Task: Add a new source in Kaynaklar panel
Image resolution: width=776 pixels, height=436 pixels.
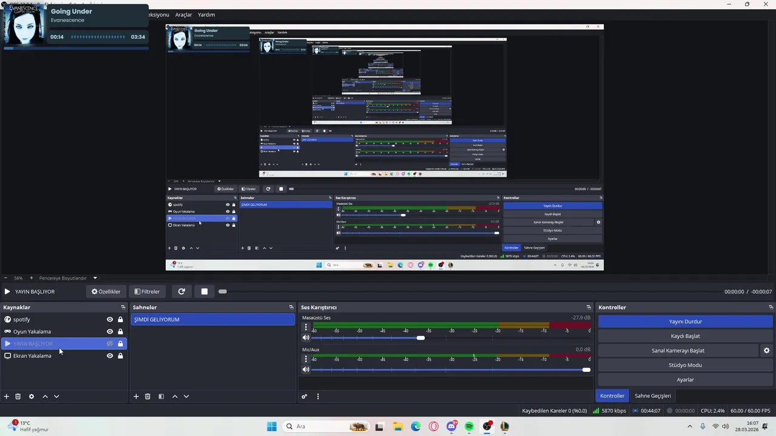Action: [7, 397]
